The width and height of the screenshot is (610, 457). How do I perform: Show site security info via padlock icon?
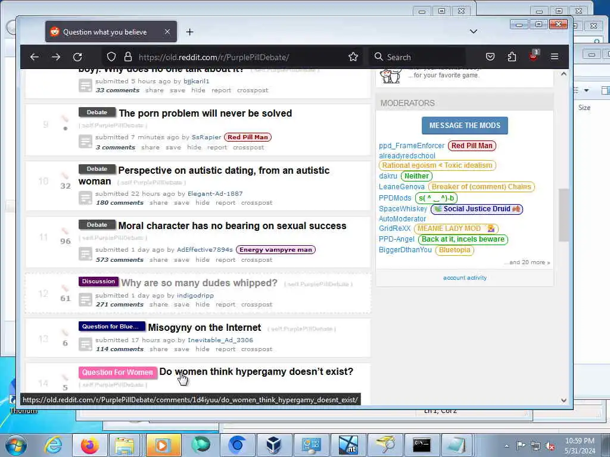click(x=127, y=57)
